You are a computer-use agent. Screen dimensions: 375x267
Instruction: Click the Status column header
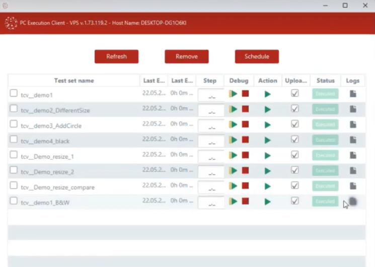(325, 81)
